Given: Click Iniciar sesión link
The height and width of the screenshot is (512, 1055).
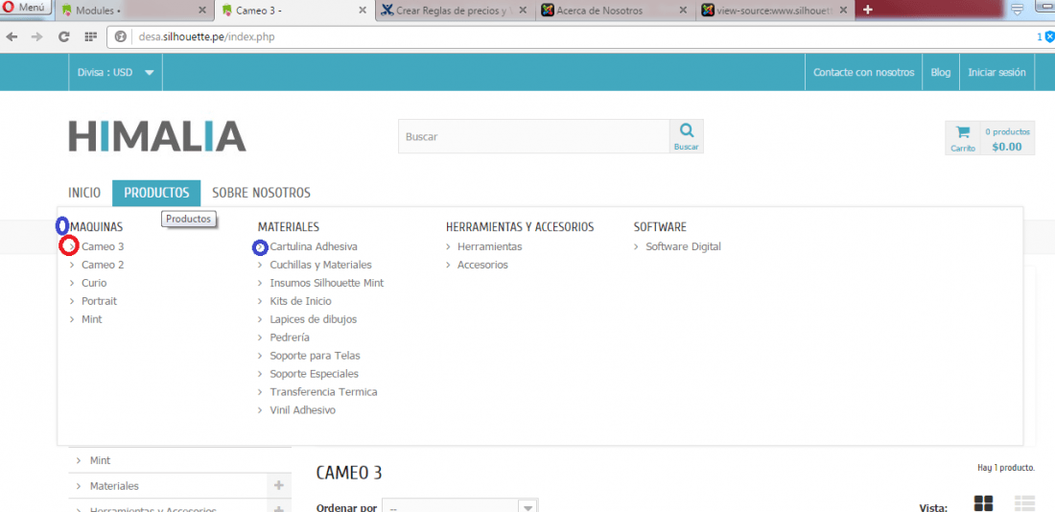Looking at the screenshot, I should (996, 72).
